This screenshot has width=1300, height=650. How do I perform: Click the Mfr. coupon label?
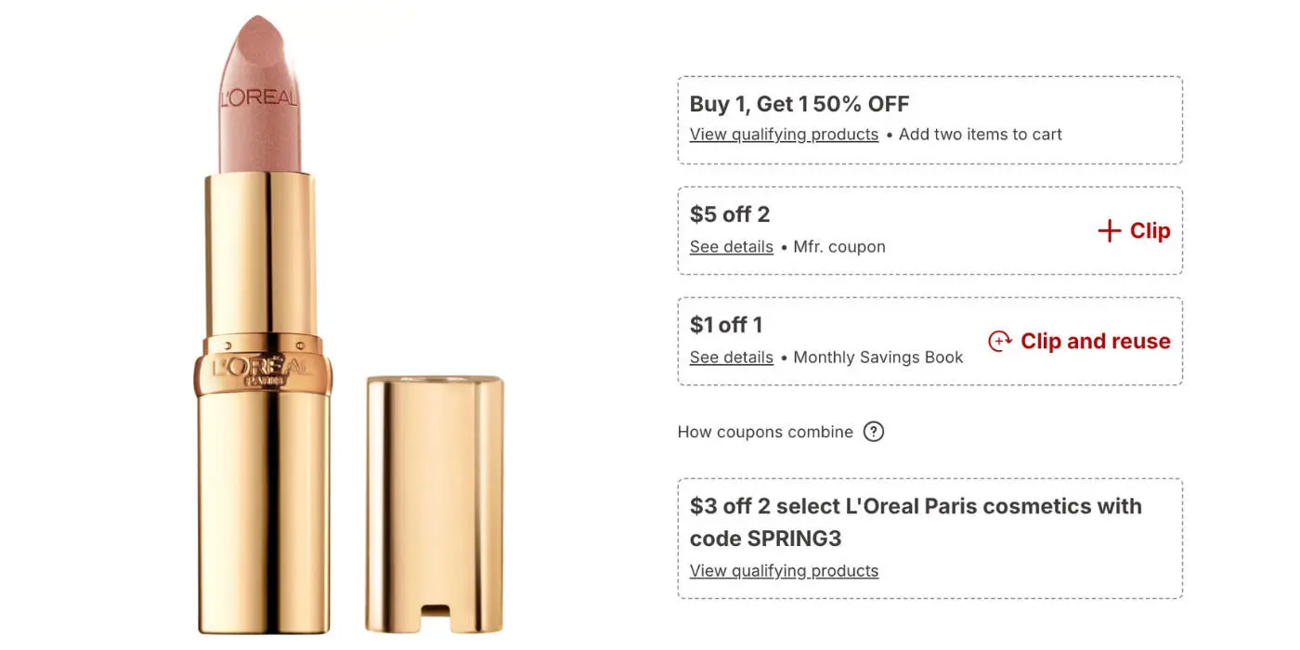pos(838,247)
